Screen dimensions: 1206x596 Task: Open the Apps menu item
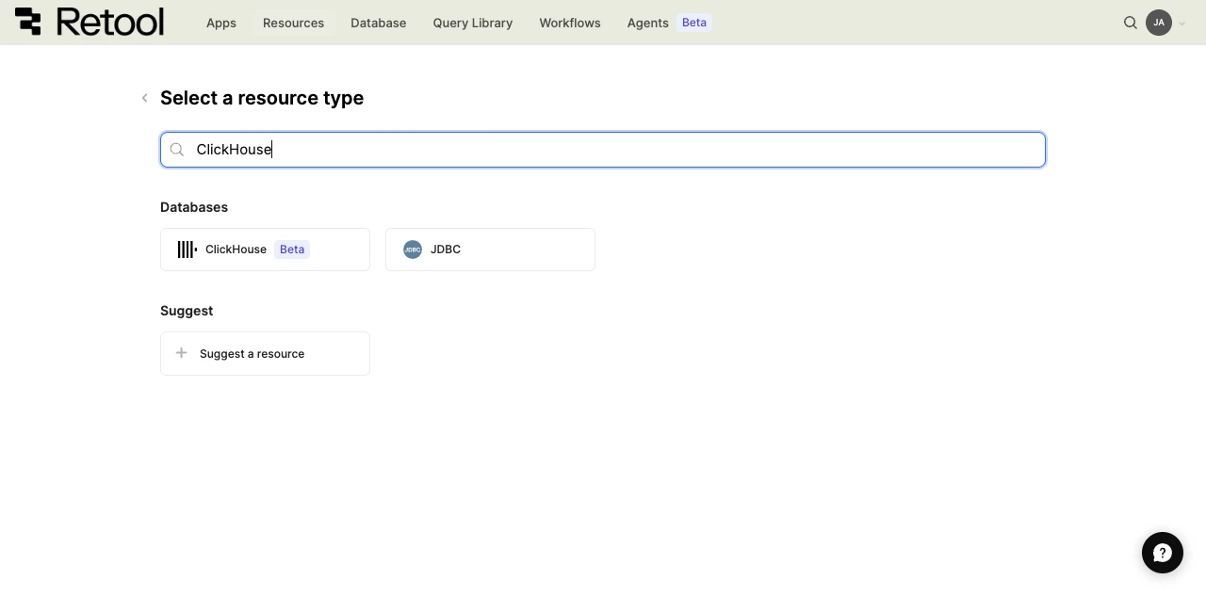point(221,23)
